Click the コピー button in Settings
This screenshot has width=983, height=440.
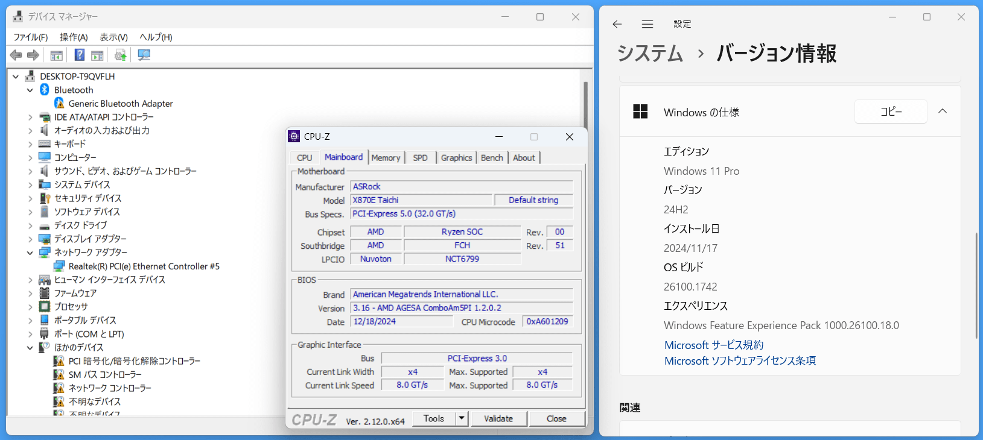891,112
